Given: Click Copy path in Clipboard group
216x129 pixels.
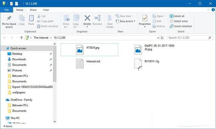Looking at the screenshot, I should pyautogui.click(x=45, y=21).
